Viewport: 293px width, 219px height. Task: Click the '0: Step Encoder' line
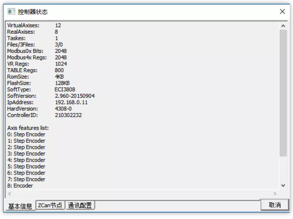point(27,134)
